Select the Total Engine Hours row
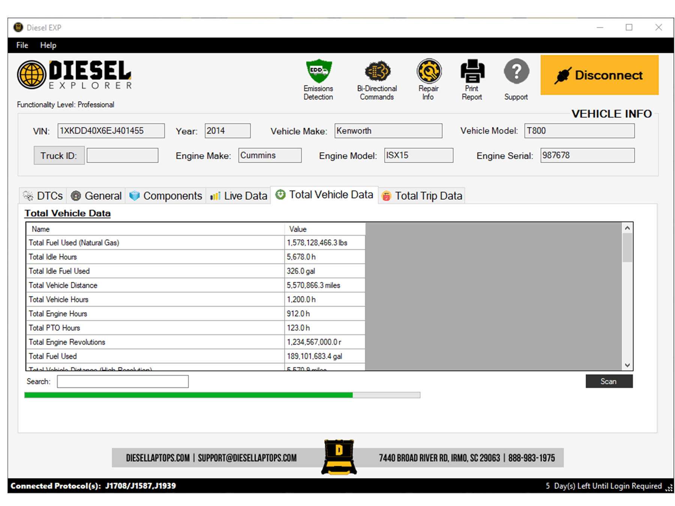 (x=196, y=314)
